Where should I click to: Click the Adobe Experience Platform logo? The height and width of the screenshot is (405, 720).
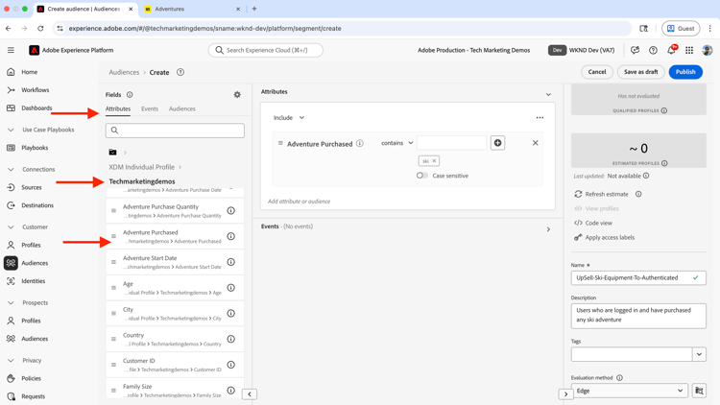coord(34,50)
